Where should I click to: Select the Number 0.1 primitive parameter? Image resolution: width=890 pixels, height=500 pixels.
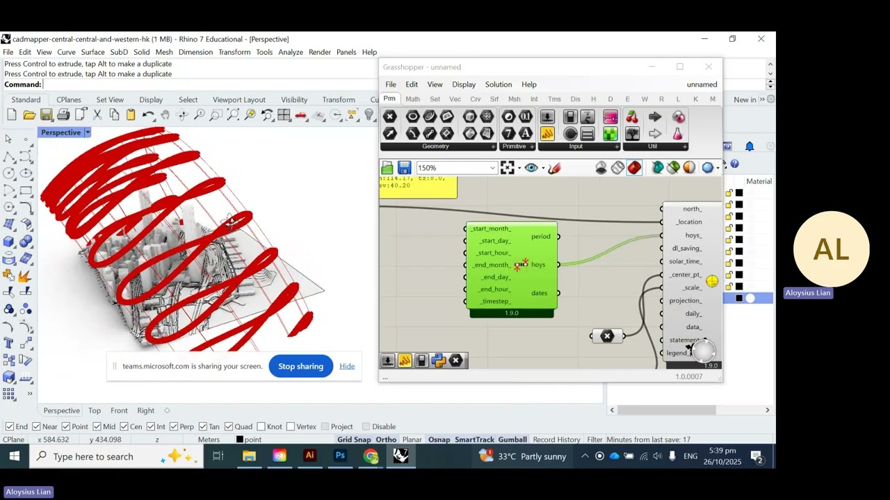coord(526,117)
